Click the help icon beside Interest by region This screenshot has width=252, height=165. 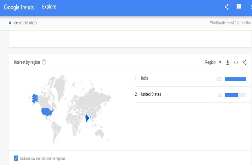[44, 62]
